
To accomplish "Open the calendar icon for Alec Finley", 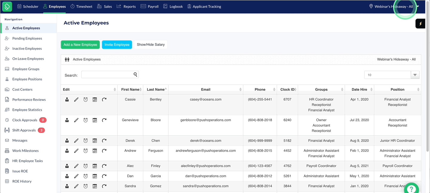I will click(95, 166).
